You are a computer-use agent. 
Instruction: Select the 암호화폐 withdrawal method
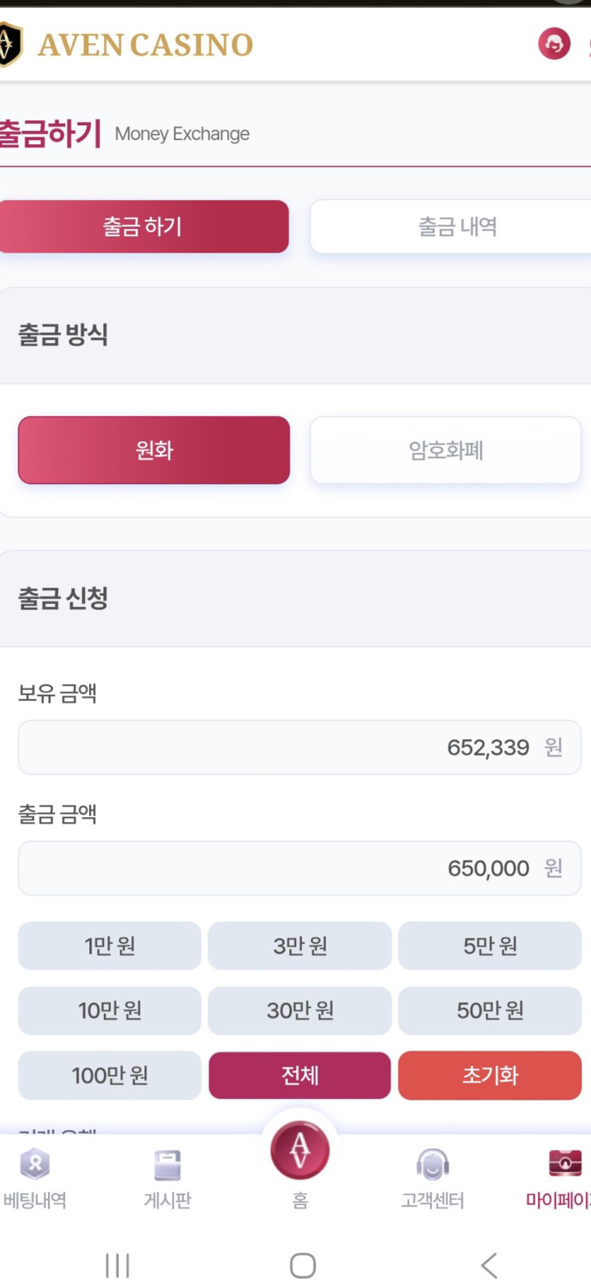(x=445, y=450)
